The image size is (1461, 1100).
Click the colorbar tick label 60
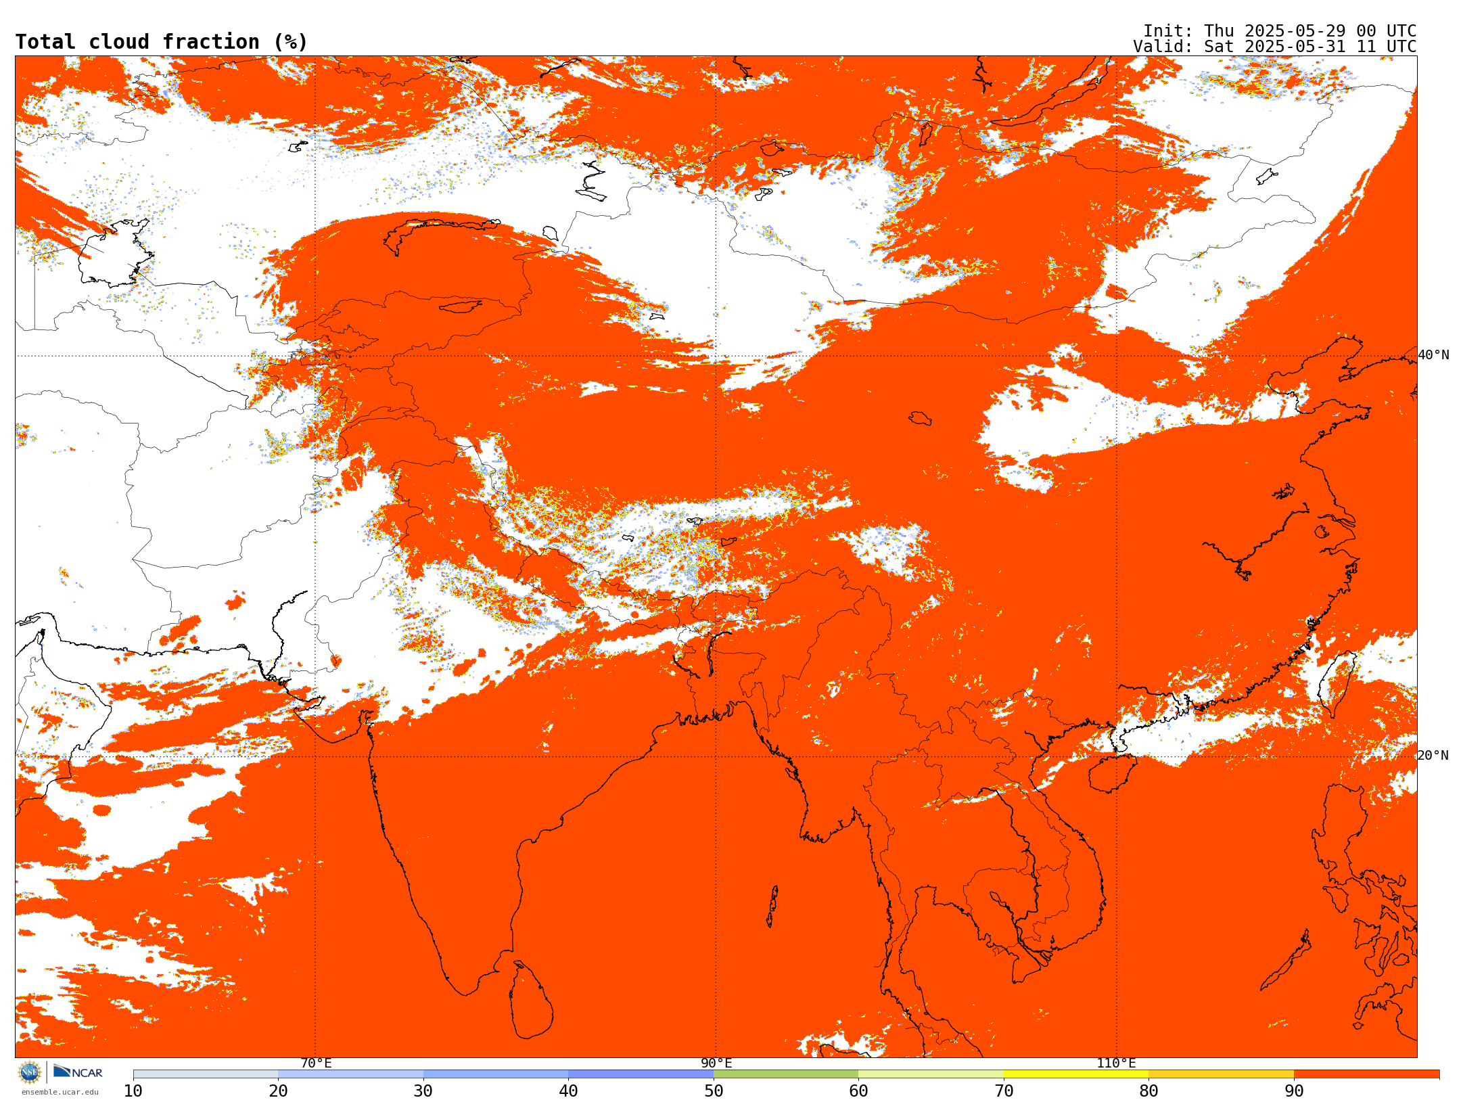point(858,1091)
